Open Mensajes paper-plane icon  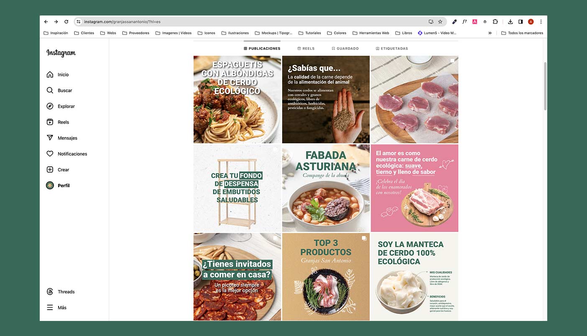coord(50,138)
